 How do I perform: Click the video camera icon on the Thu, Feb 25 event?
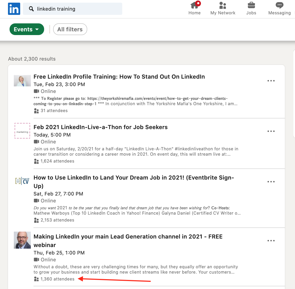(x=36, y=260)
